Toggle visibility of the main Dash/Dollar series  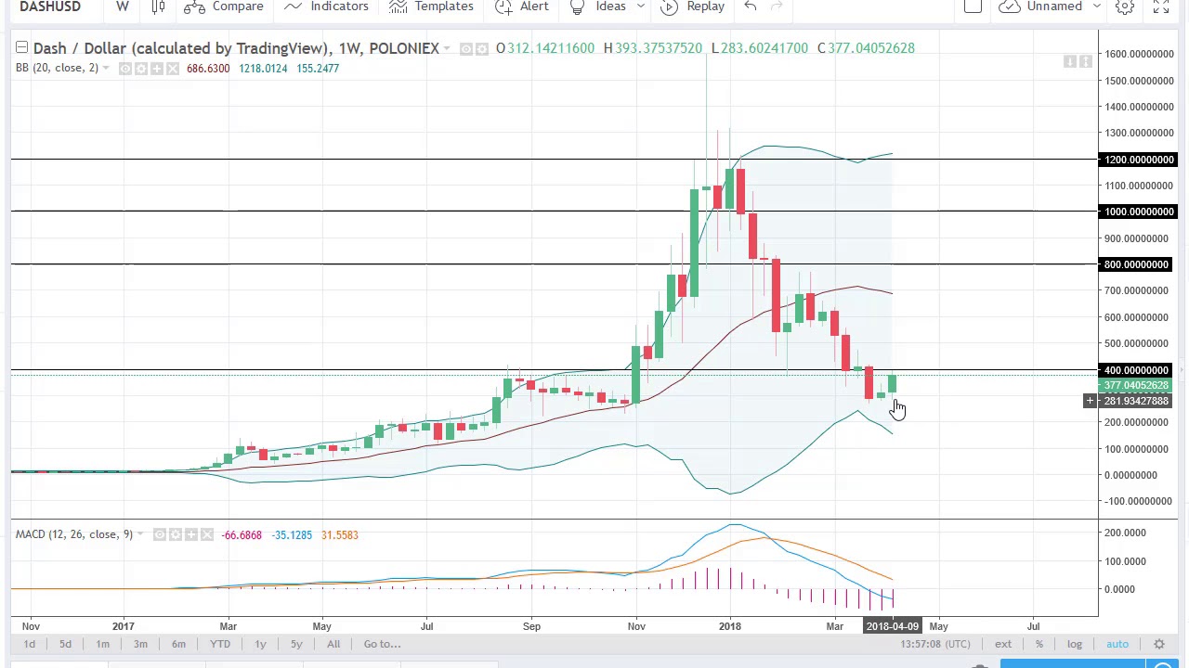(466, 48)
